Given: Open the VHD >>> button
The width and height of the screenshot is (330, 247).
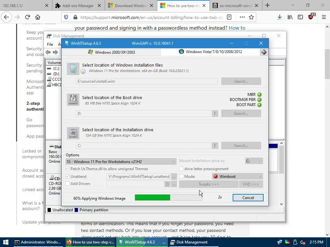Looking at the screenshot, I should (251, 184).
